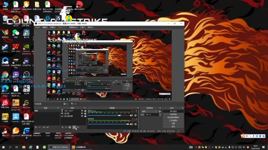Open the taskbar search icon

pyautogui.click(x=10, y=147)
